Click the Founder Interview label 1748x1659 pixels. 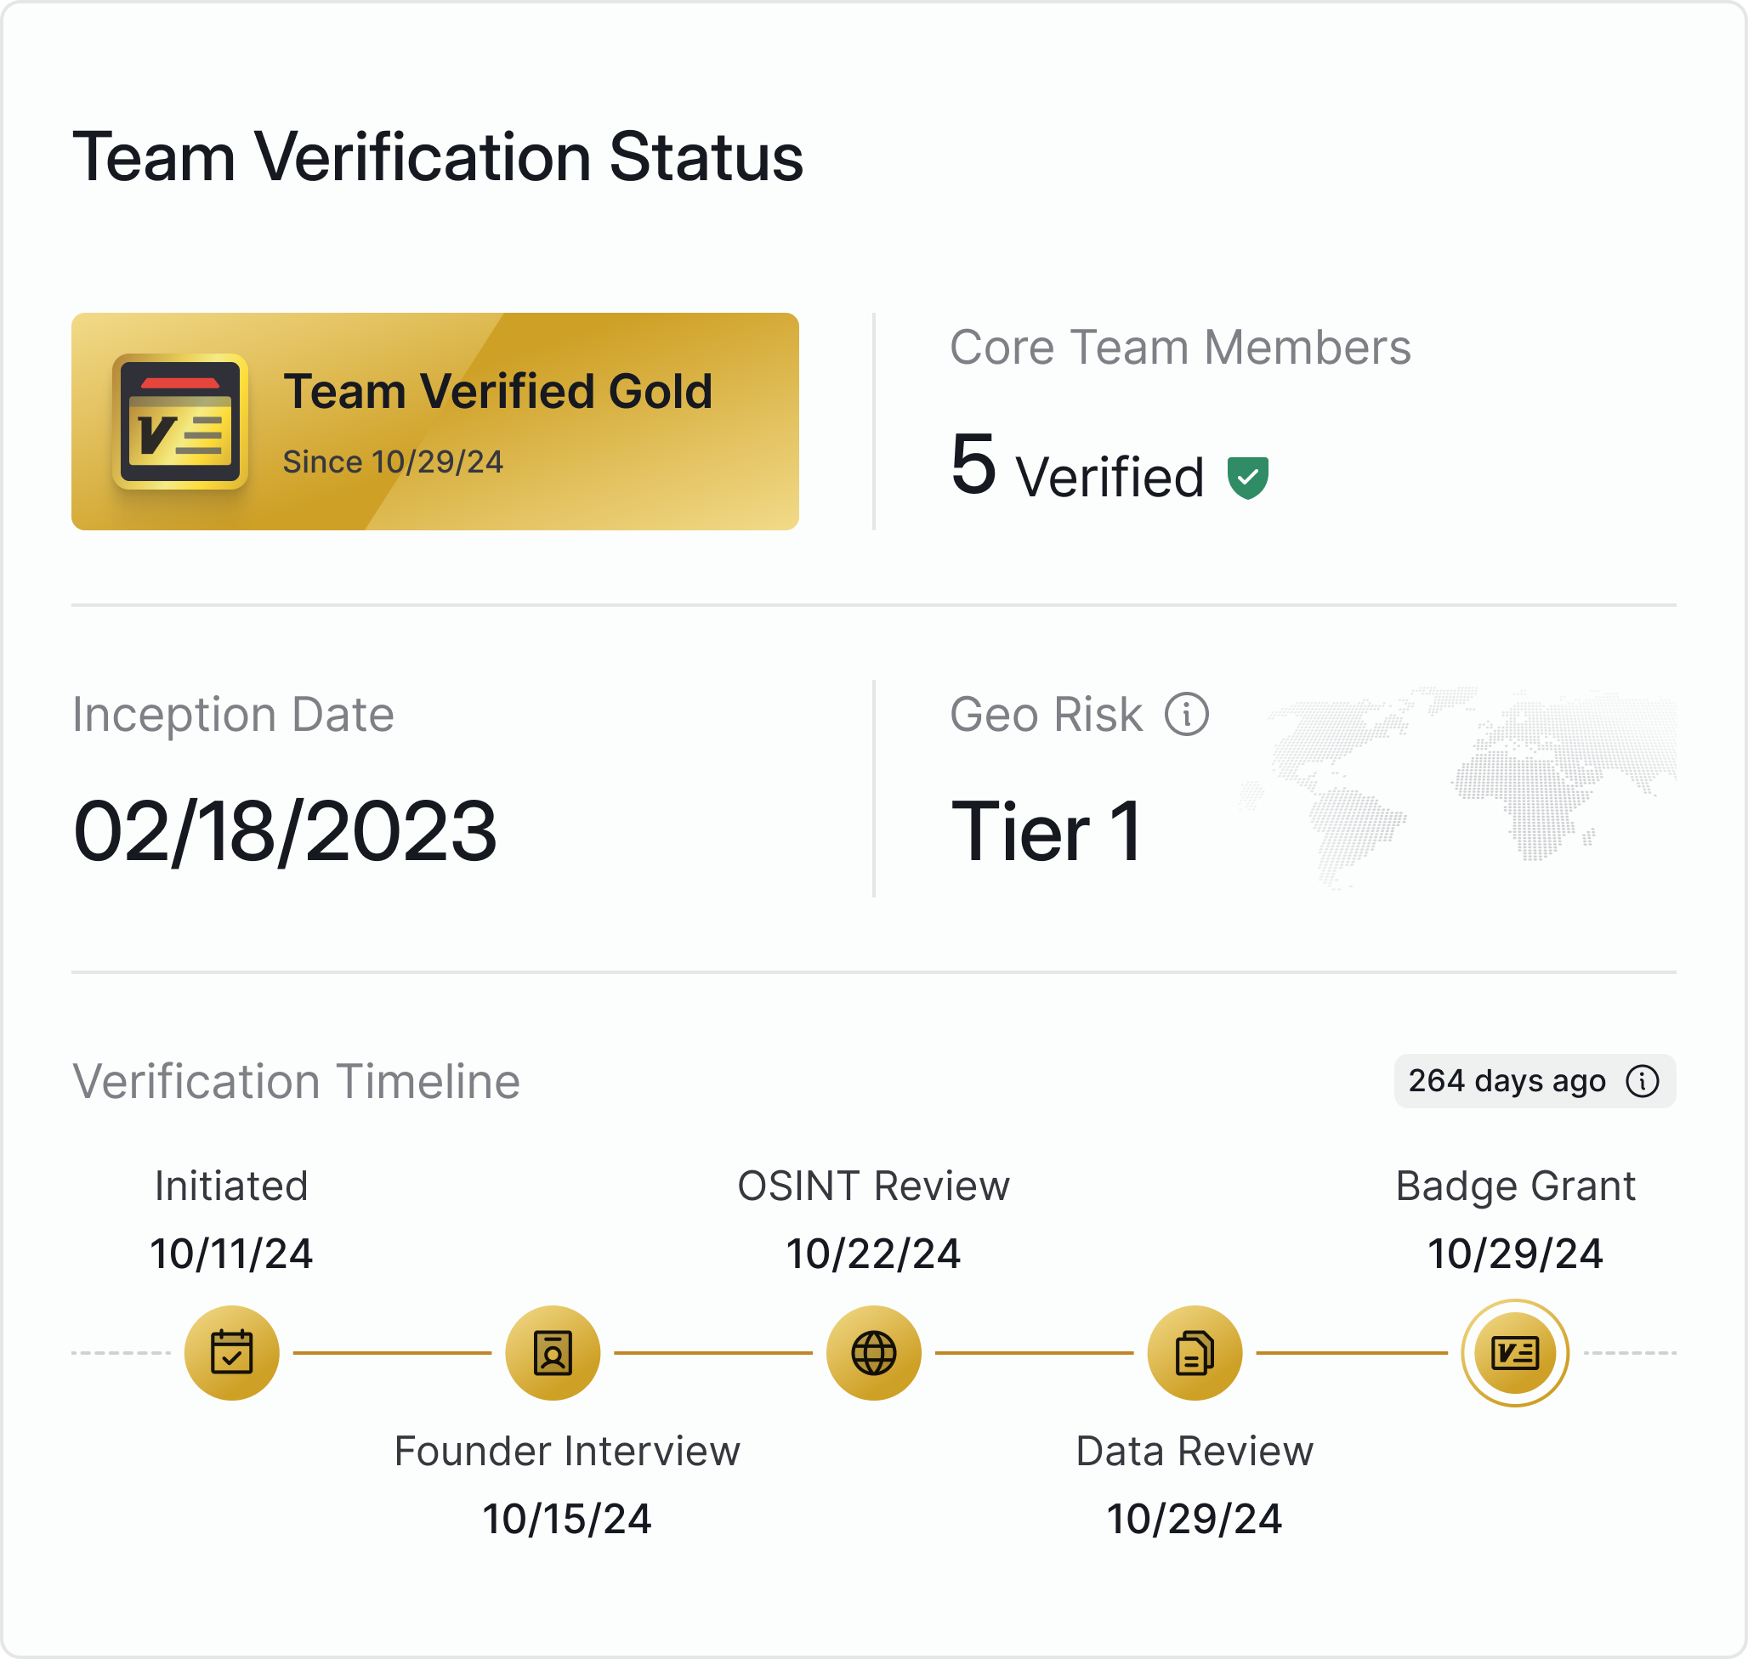pyautogui.click(x=567, y=1451)
